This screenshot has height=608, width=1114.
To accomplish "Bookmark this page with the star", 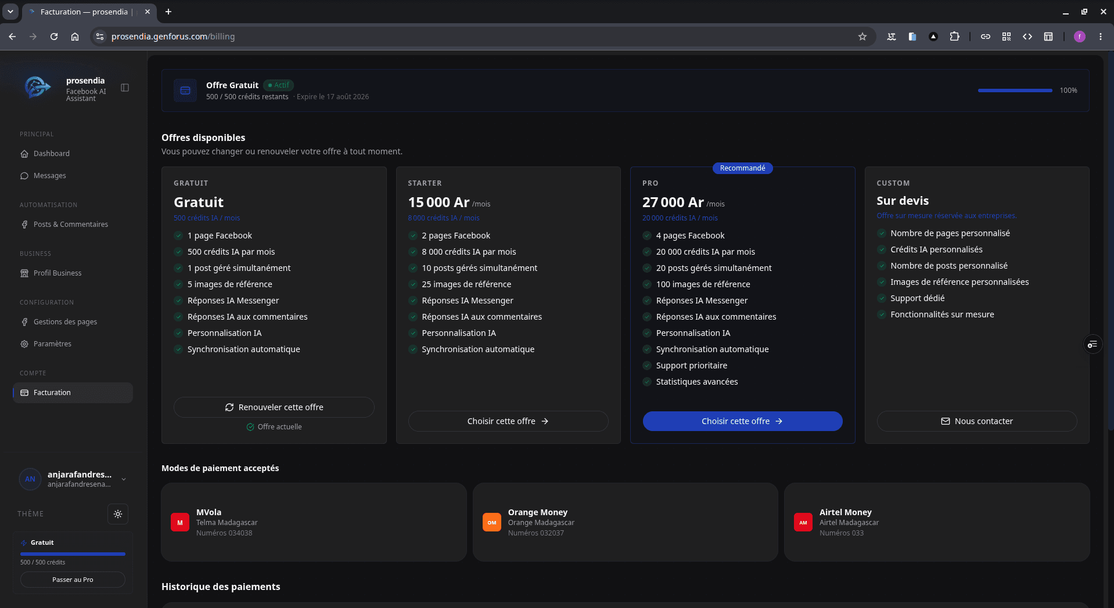I will 863,37.
